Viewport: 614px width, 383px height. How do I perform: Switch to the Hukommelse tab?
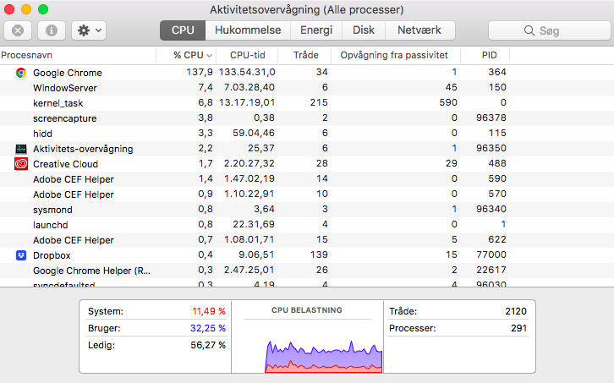[249, 30]
